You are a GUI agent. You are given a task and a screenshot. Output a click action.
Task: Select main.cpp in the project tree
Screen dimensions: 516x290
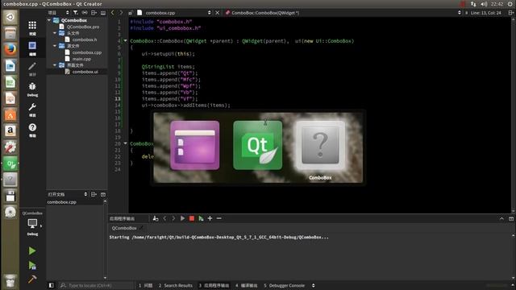coord(81,59)
